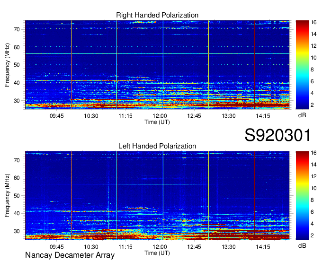Click the 'Time (UT)' label under bottom plot

point(157,253)
